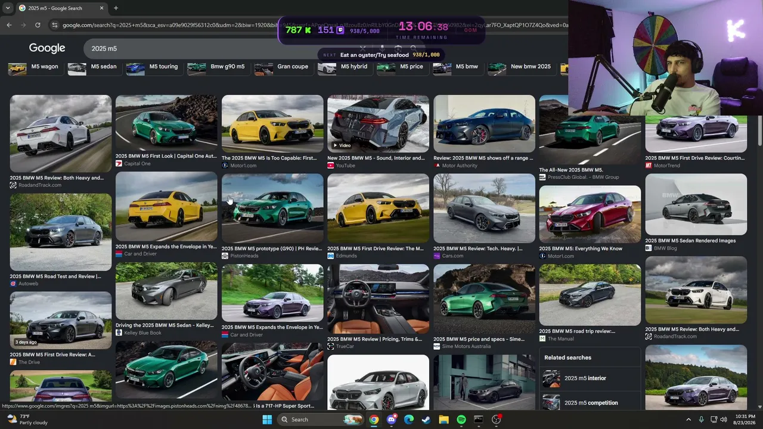Open Steam from the taskbar
The image size is (763, 429).
[x=426, y=419]
